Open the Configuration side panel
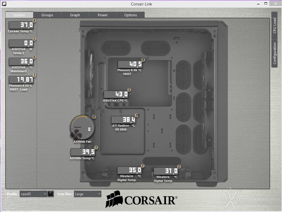Screen dimensions: 282x212 coord(275,54)
